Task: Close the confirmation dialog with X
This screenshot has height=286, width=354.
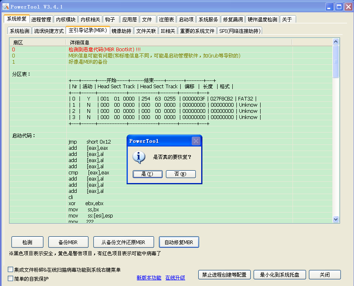Action: click(x=196, y=141)
